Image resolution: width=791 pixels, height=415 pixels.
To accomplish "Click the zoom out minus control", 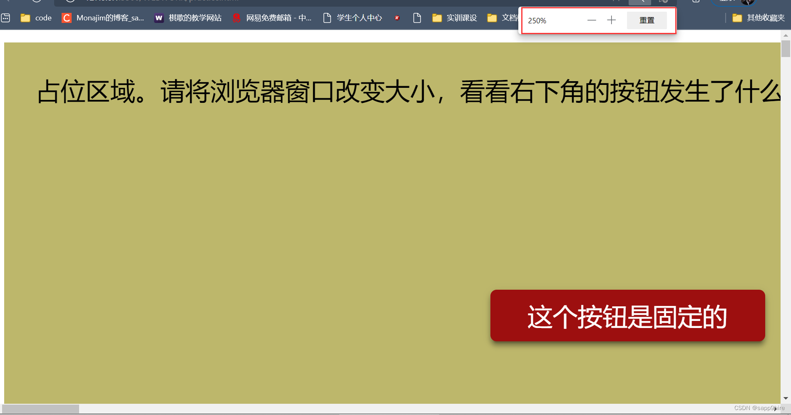I will 592,20.
